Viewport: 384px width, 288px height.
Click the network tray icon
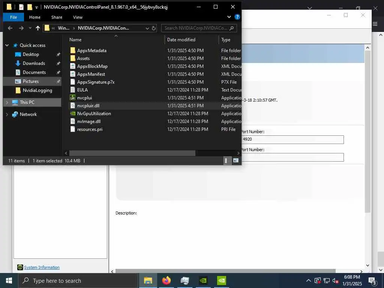[x=327, y=280]
